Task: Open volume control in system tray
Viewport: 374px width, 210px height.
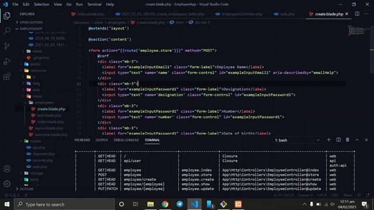Action: point(333,204)
